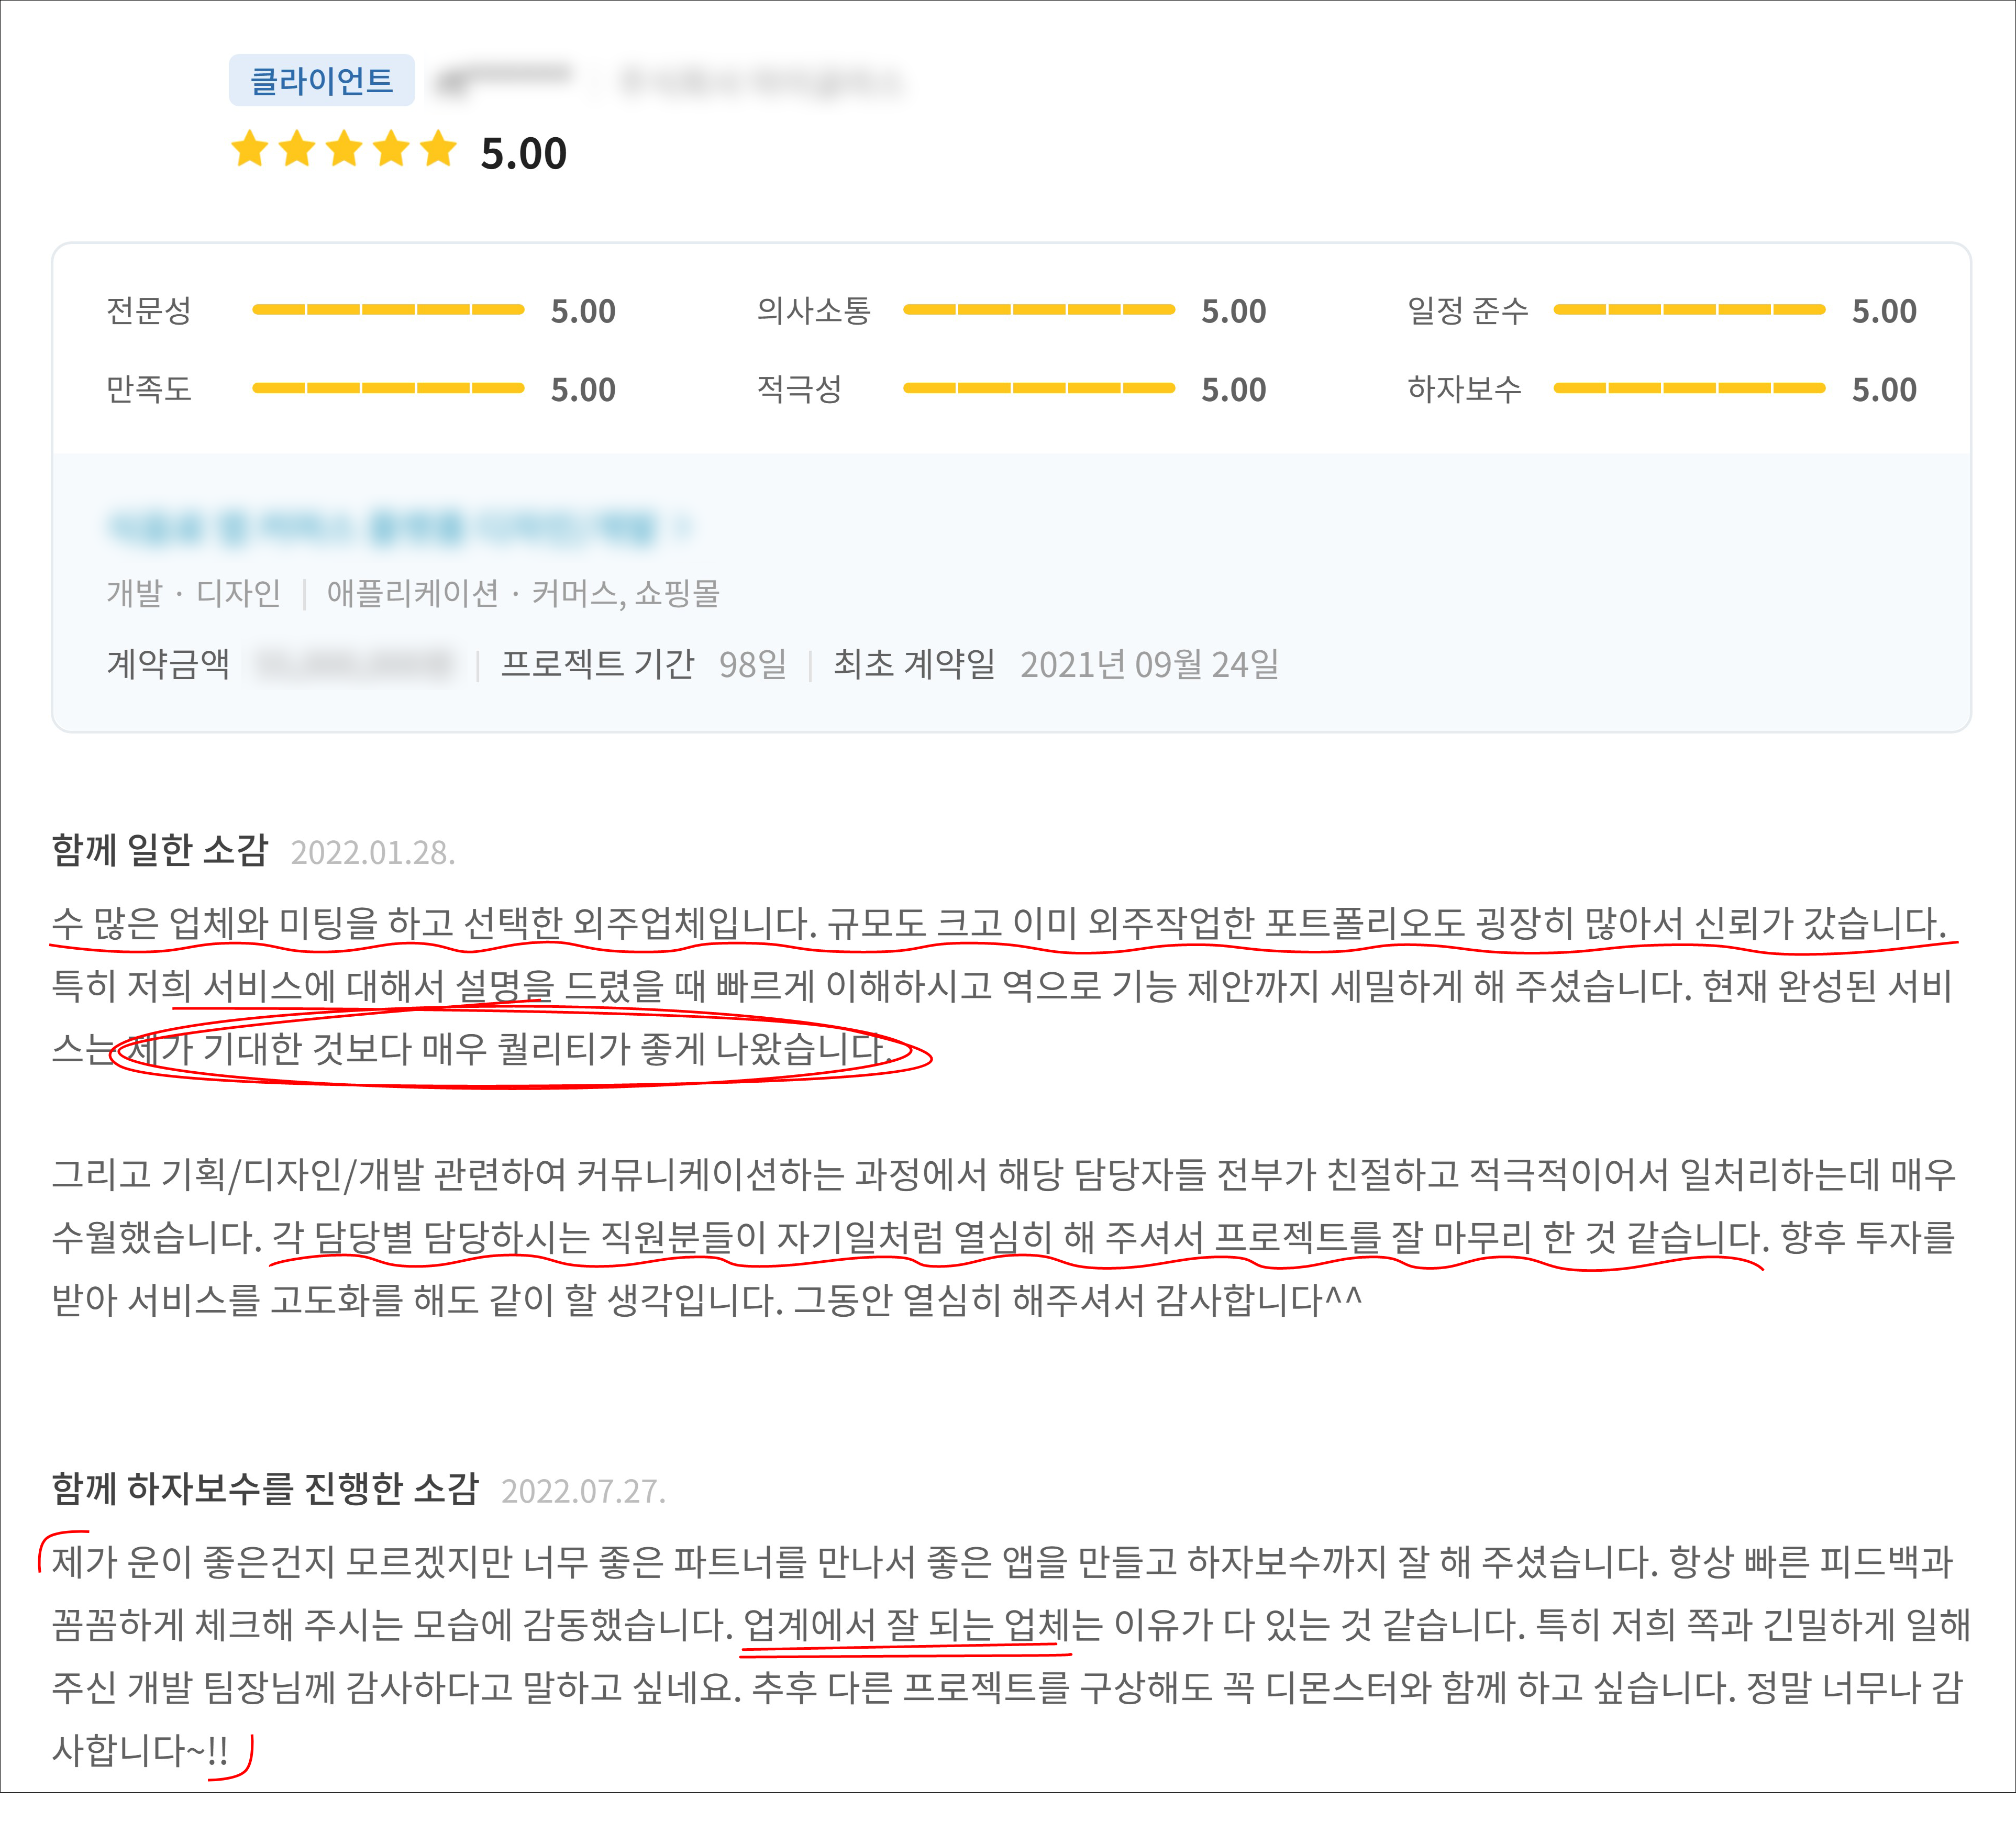Click the 개발 · 디자인 category text
This screenshot has height=1822, width=2016.
(x=193, y=593)
